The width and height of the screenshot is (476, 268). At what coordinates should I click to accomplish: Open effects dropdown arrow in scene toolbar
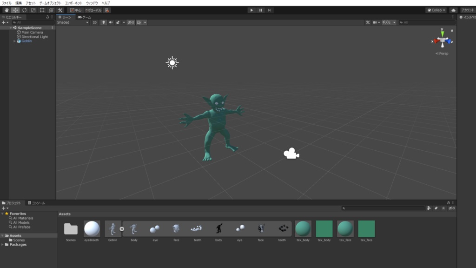[124, 22]
